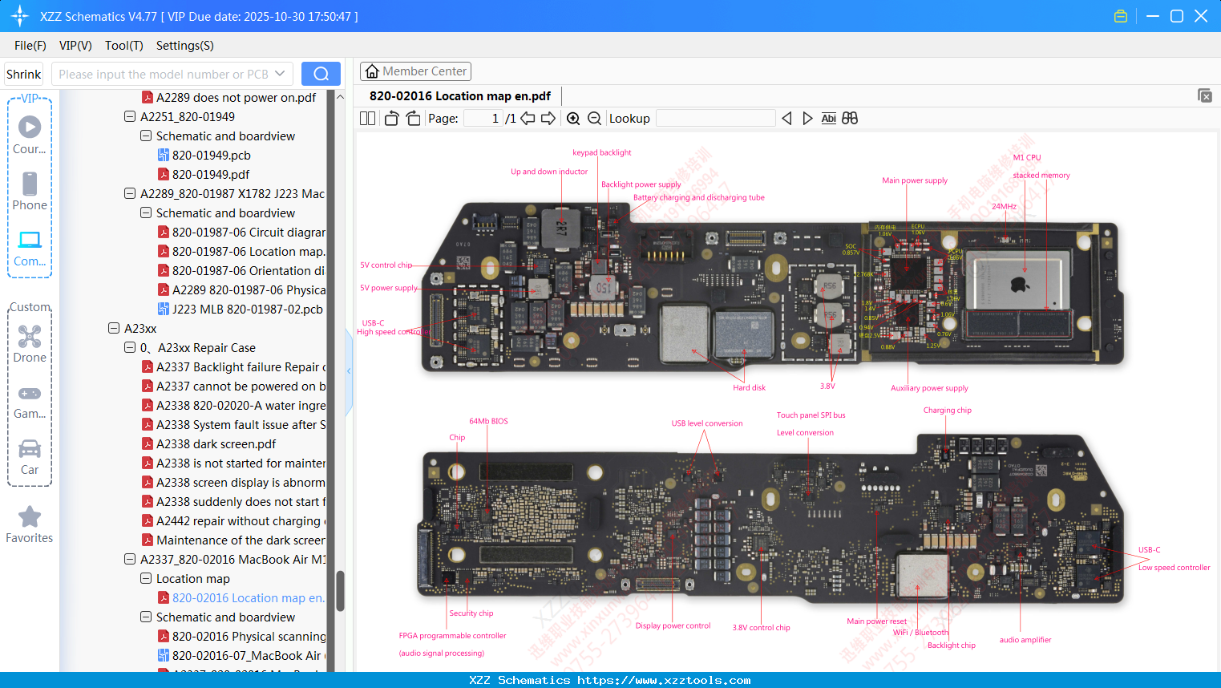This screenshot has width=1221, height=688.
Task: Open the File(F) menu
Action: (x=30, y=46)
